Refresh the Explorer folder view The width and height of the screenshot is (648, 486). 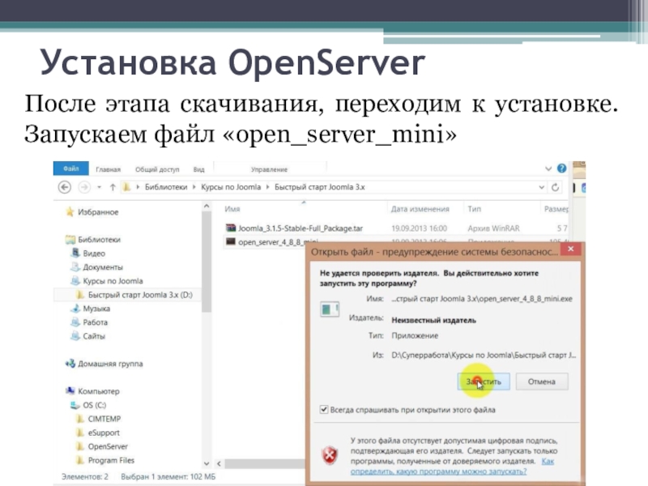[556, 187]
